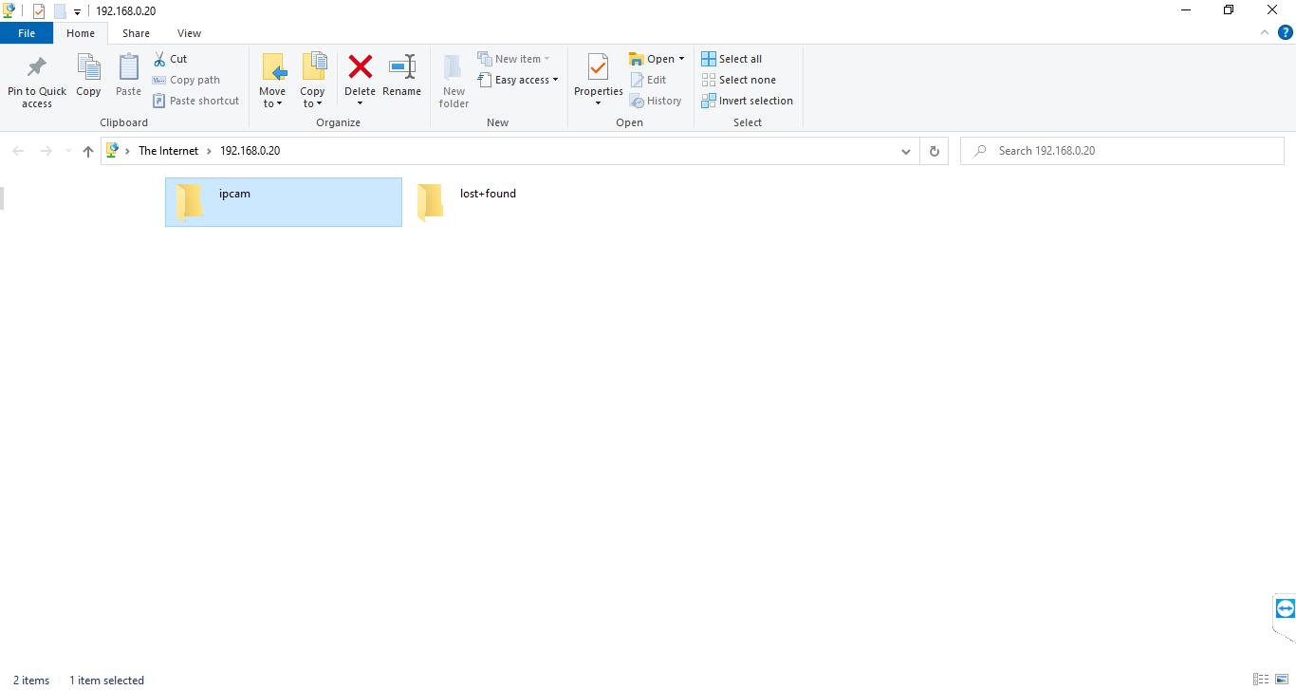
Task: Click the Cut icon
Action: 160,58
